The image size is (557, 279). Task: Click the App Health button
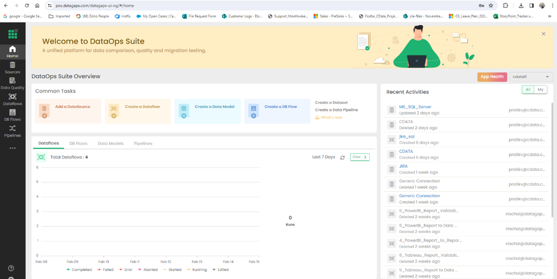492,77
